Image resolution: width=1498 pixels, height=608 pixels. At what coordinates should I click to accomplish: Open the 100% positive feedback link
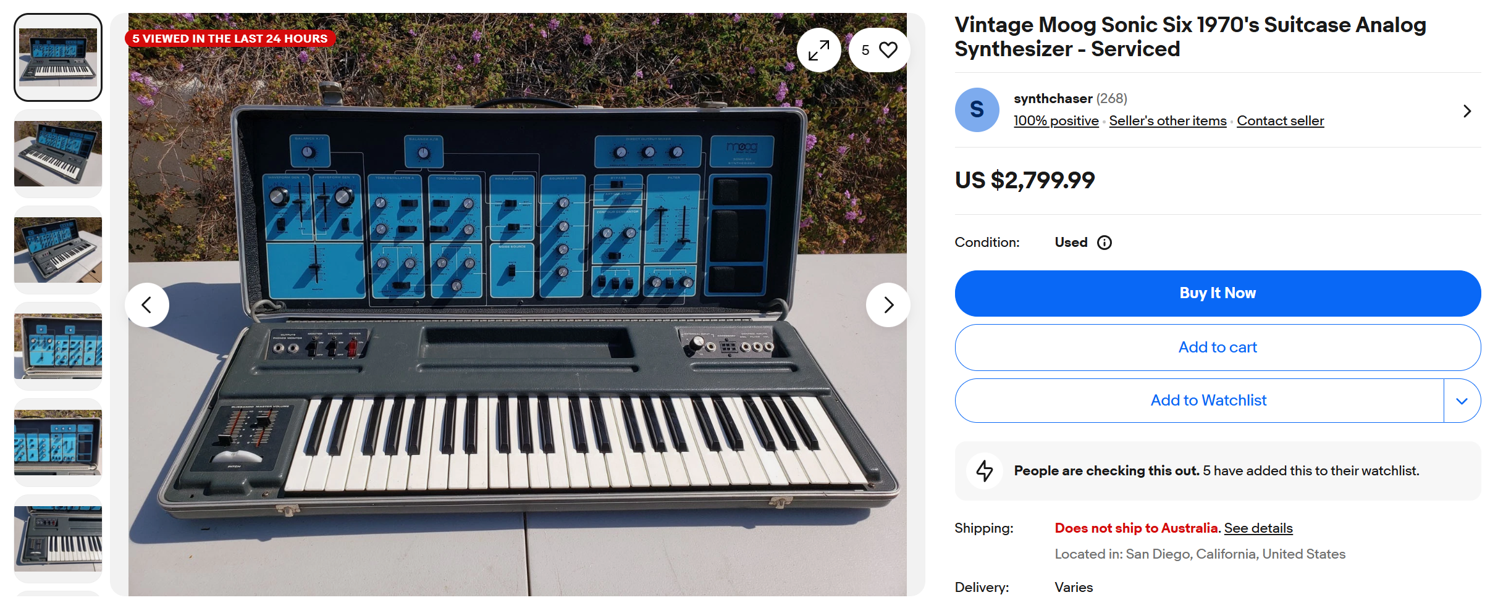point(1056,121)
